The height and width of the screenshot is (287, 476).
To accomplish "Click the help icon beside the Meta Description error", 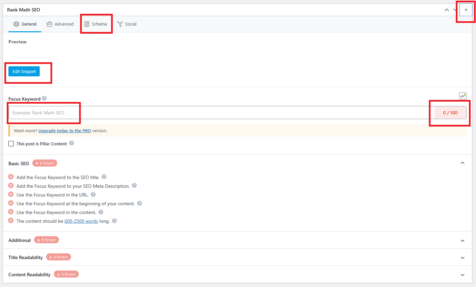I will click(x=134, y=185).
